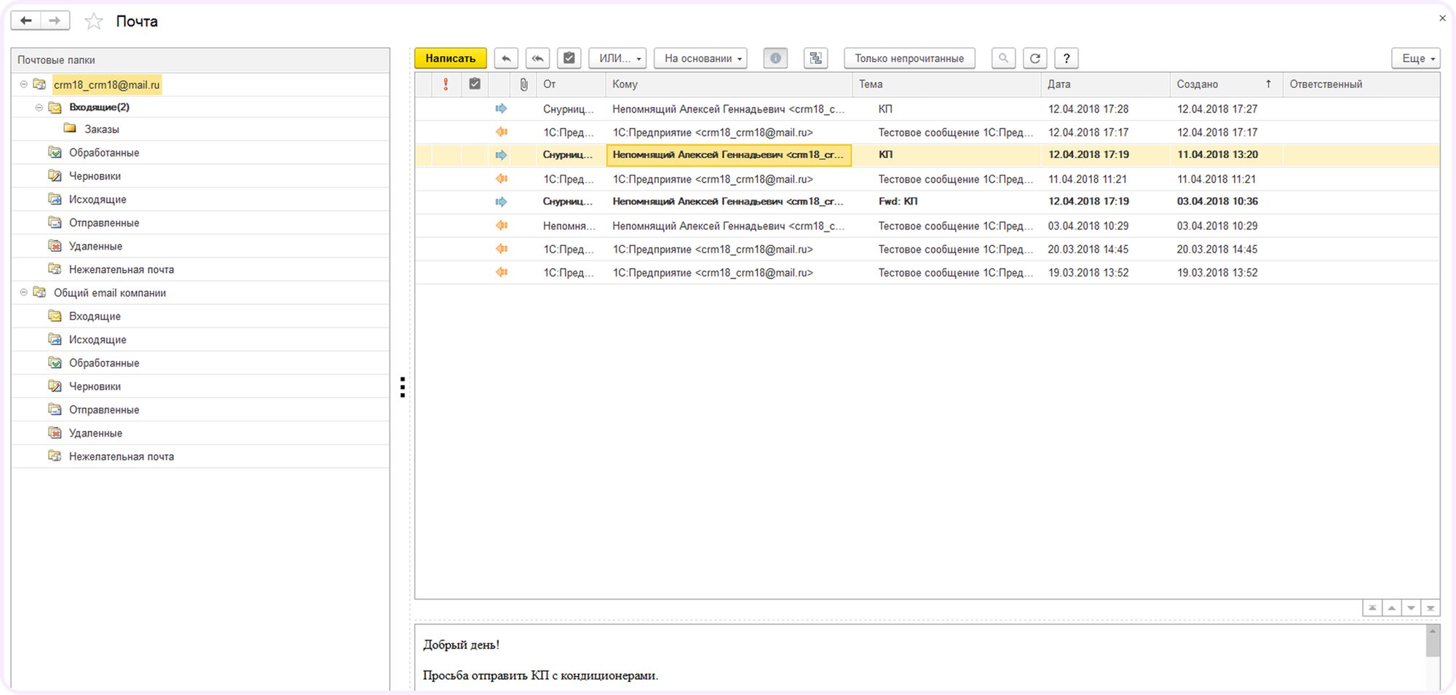Open the На основании dropdown
Viewport: 1456px width, 695px height.
pos(700,58)
